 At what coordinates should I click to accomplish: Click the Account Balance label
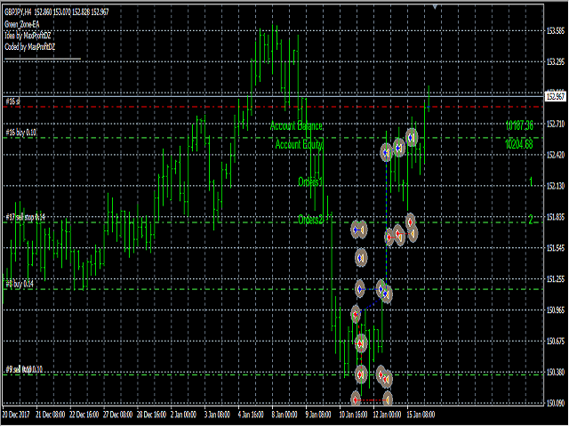pos(296,126)
